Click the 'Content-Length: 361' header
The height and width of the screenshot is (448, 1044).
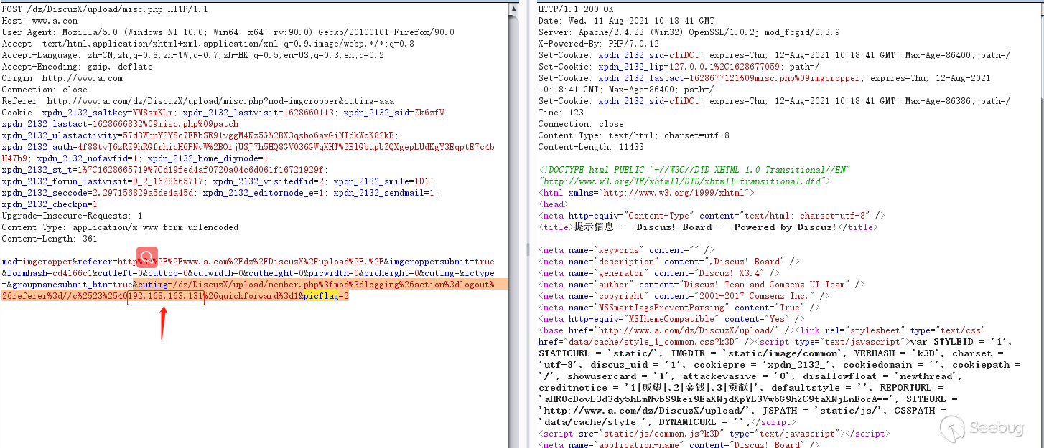coord(50,239)
